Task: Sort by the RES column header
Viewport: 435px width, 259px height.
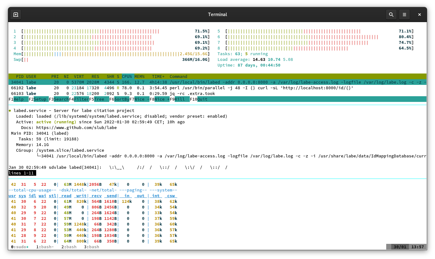Action: 95,77
